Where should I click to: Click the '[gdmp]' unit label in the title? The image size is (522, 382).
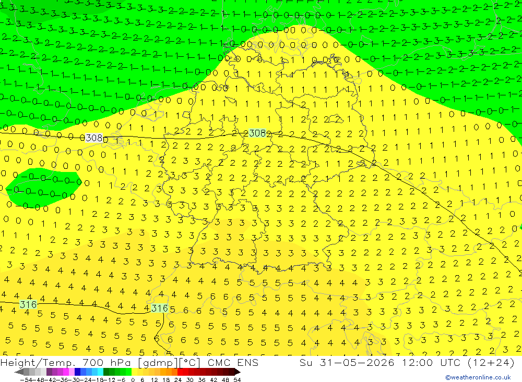(159, 363)
